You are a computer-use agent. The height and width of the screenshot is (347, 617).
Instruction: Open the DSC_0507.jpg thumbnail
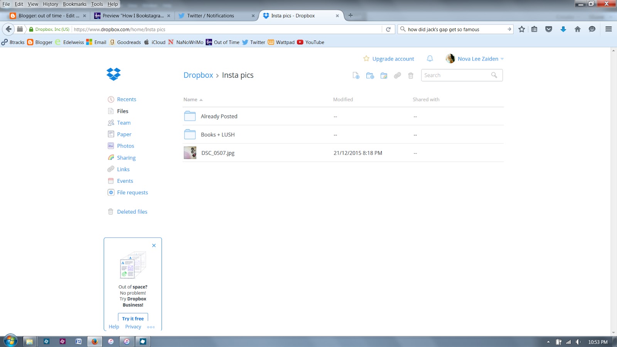(190, 153)
